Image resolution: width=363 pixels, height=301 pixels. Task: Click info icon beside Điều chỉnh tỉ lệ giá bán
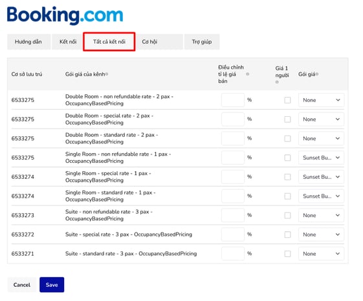(x=247, y=74)
